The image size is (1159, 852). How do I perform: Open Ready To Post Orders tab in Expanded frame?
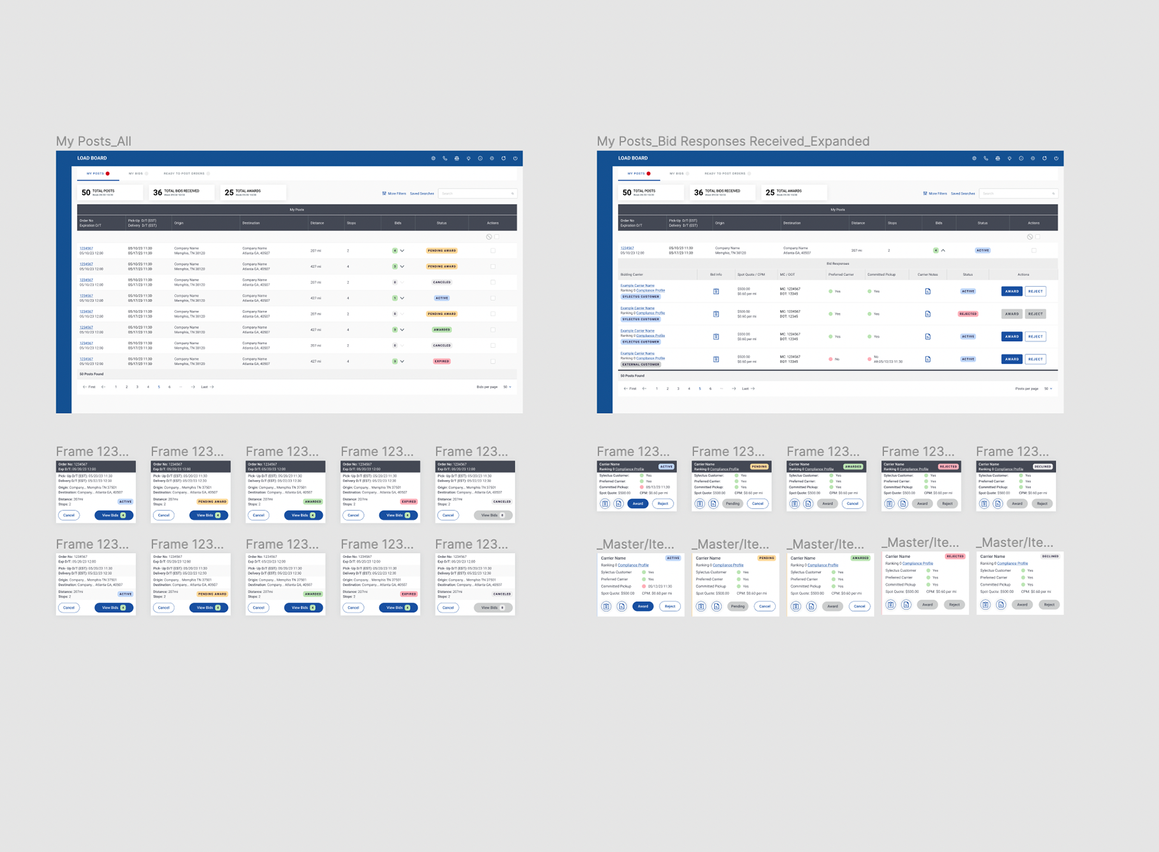[725, 173]
